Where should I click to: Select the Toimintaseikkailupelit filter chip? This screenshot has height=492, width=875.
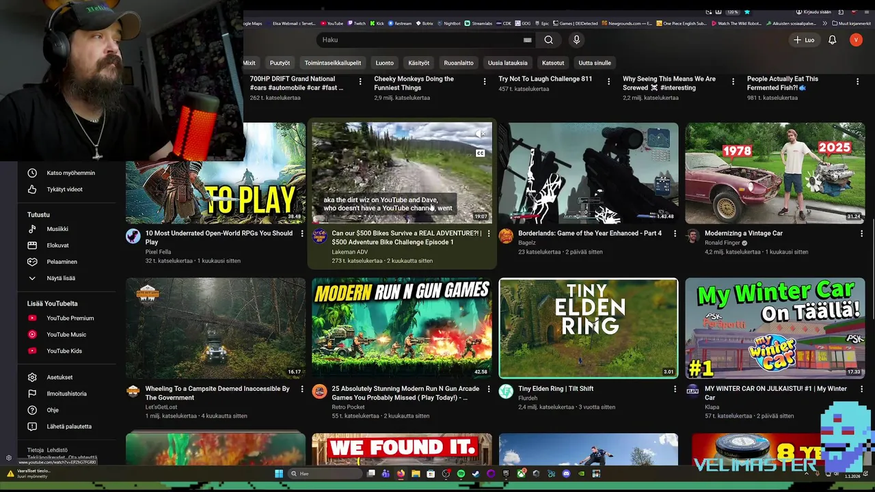333,63
